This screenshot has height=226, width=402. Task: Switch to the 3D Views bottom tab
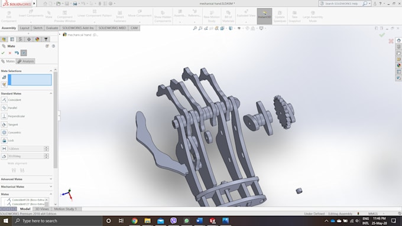tap(42, 209)
